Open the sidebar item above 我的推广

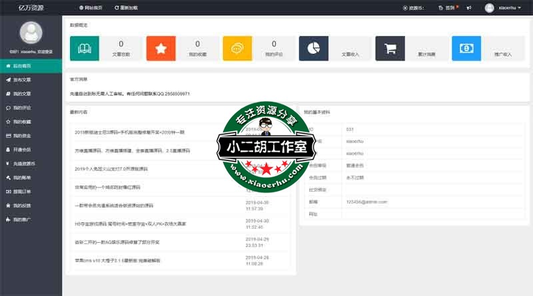pyautogui.click(x=31, y=206)
